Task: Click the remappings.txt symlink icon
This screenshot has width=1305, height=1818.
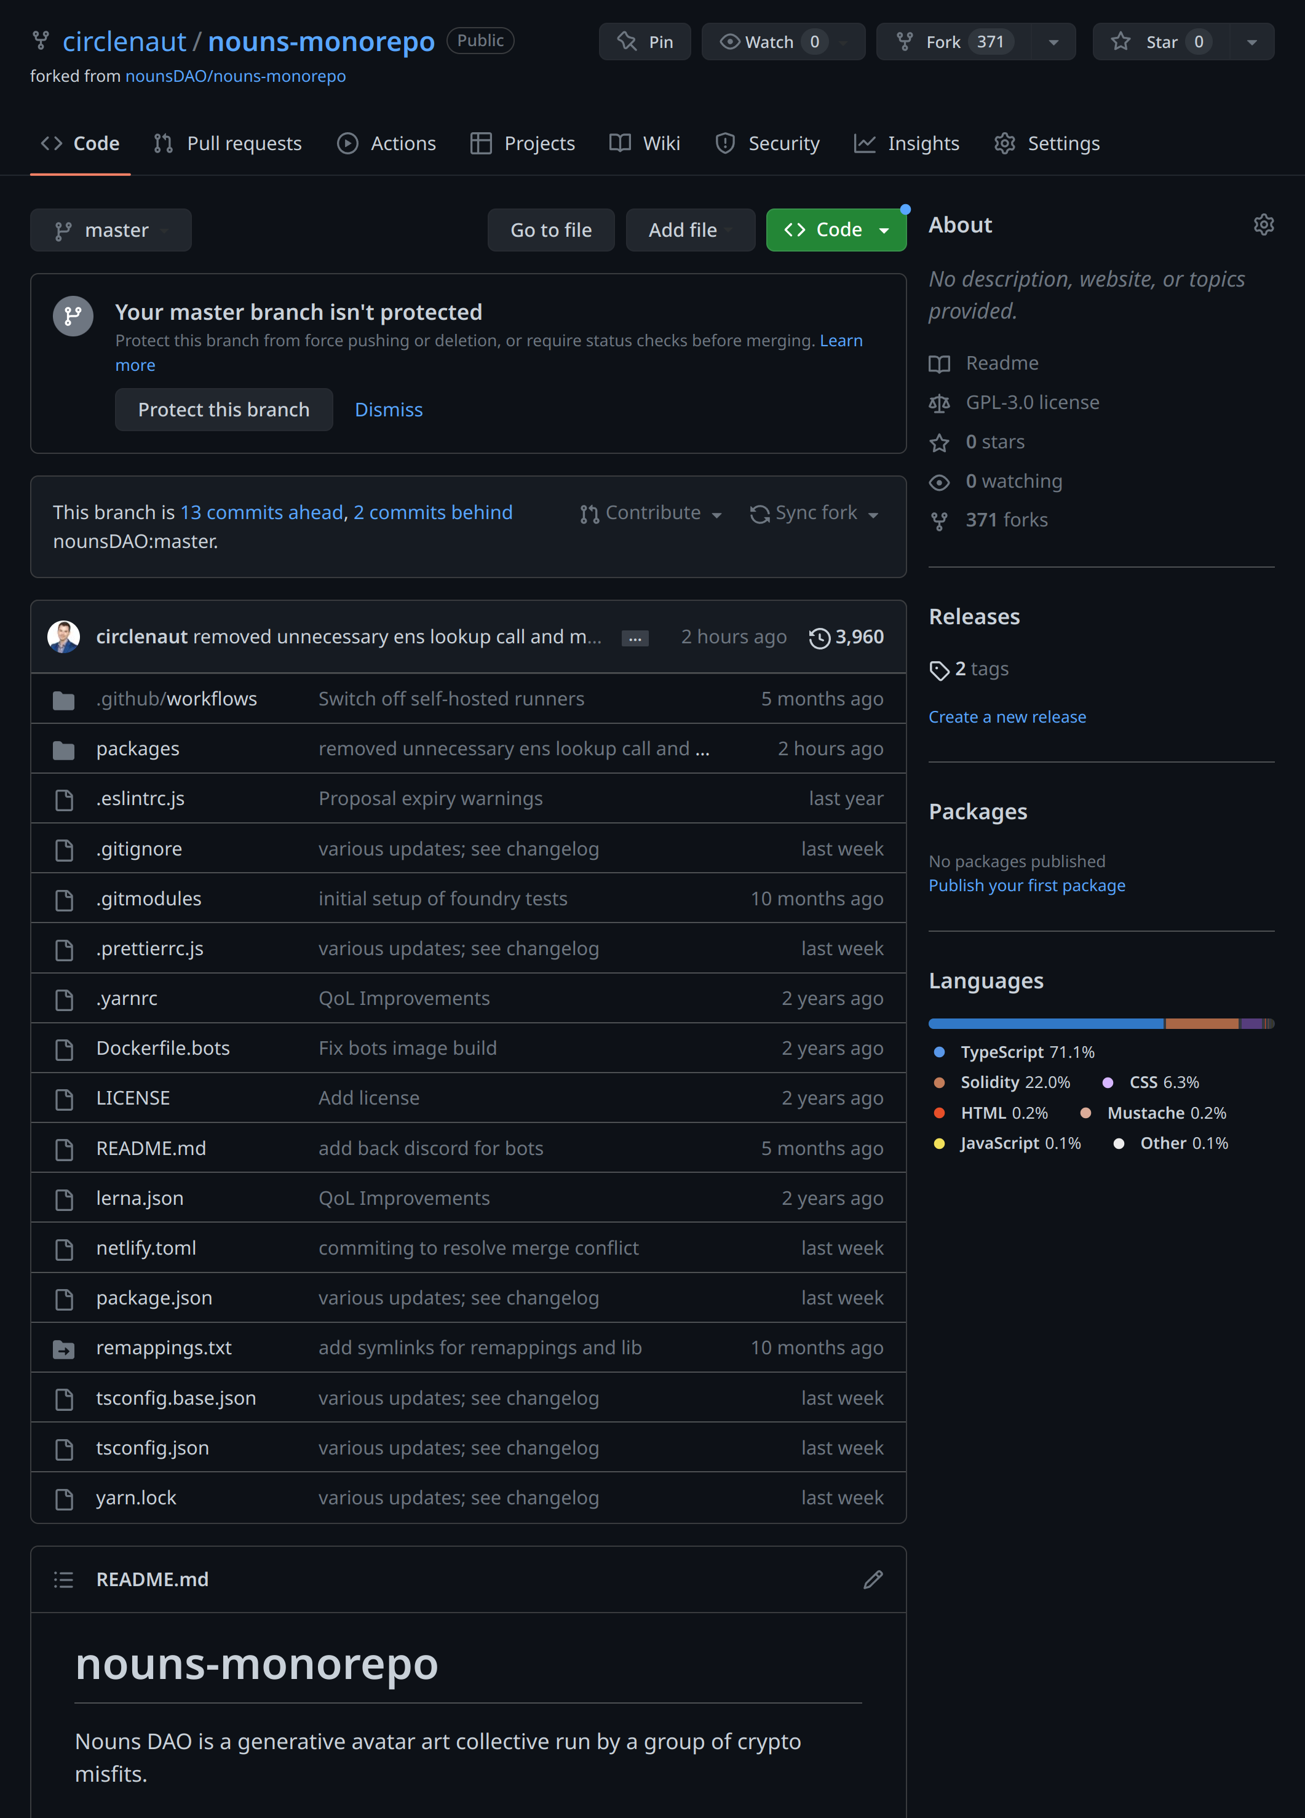Action: coord(63,1349)
